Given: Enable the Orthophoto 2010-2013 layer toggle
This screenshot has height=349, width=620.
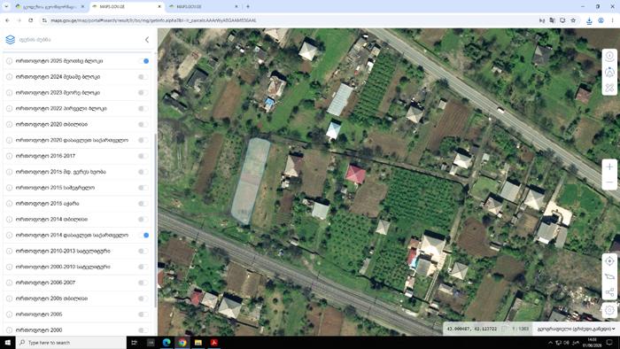Looking at the screenshot, I should (x=143, y=251).
